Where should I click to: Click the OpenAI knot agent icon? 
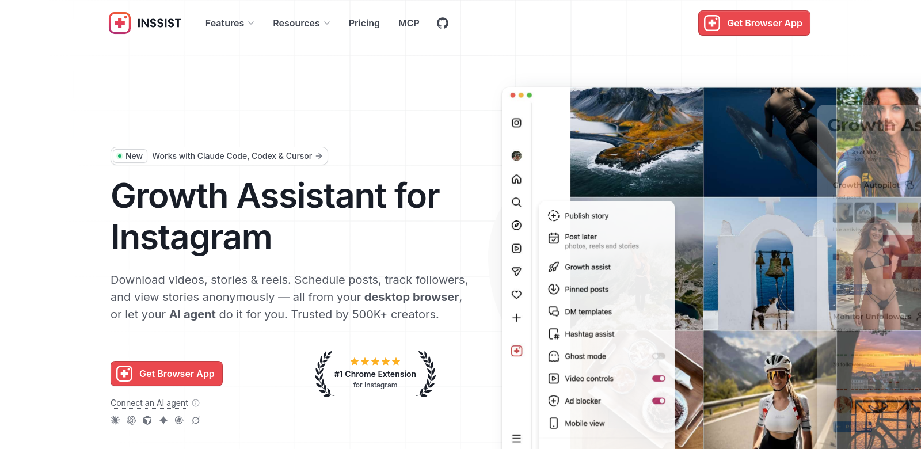[131, 420]
